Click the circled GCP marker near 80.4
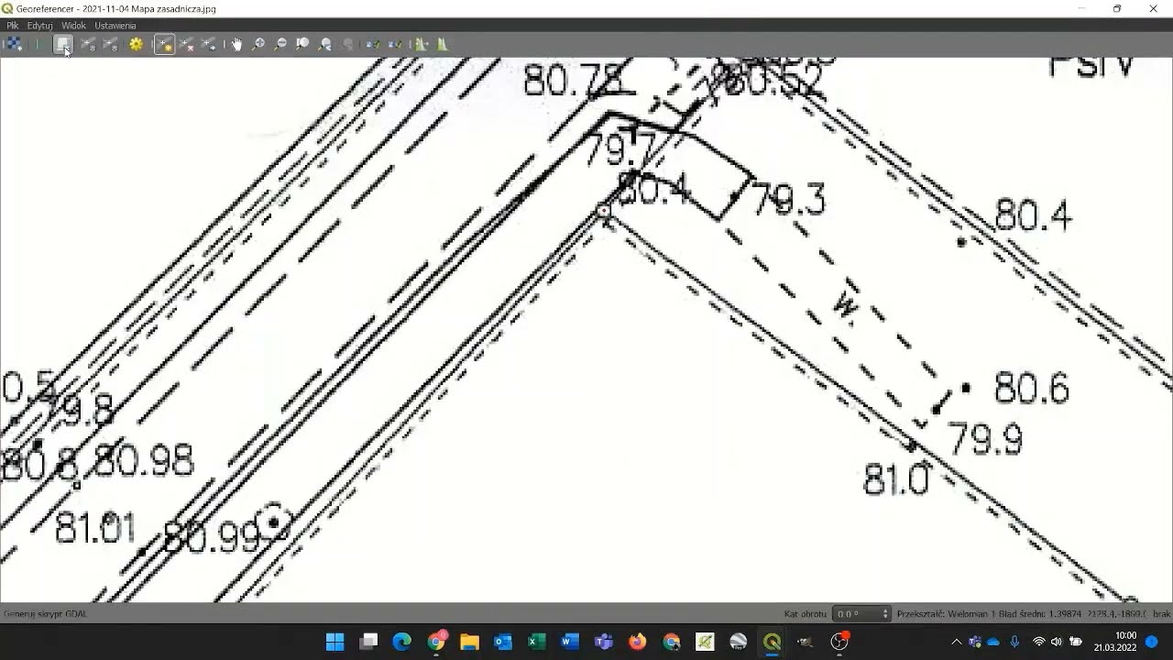This screenshot has height=660, width=1173. tap(603, 212)
